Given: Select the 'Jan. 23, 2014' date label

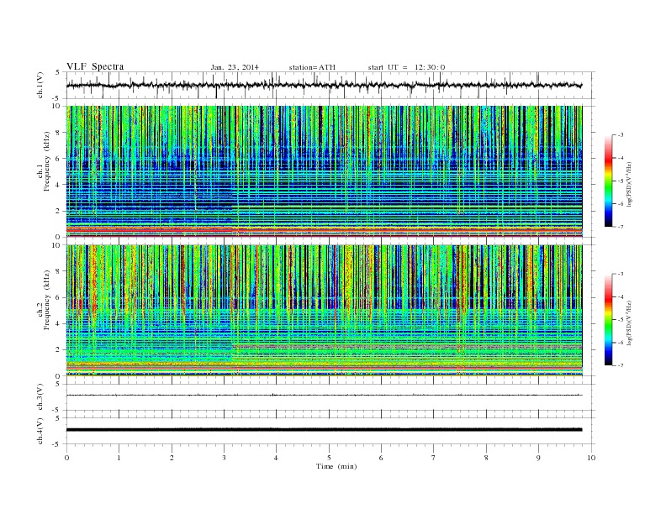Looking at the screenshot, I should pos(235,67).
